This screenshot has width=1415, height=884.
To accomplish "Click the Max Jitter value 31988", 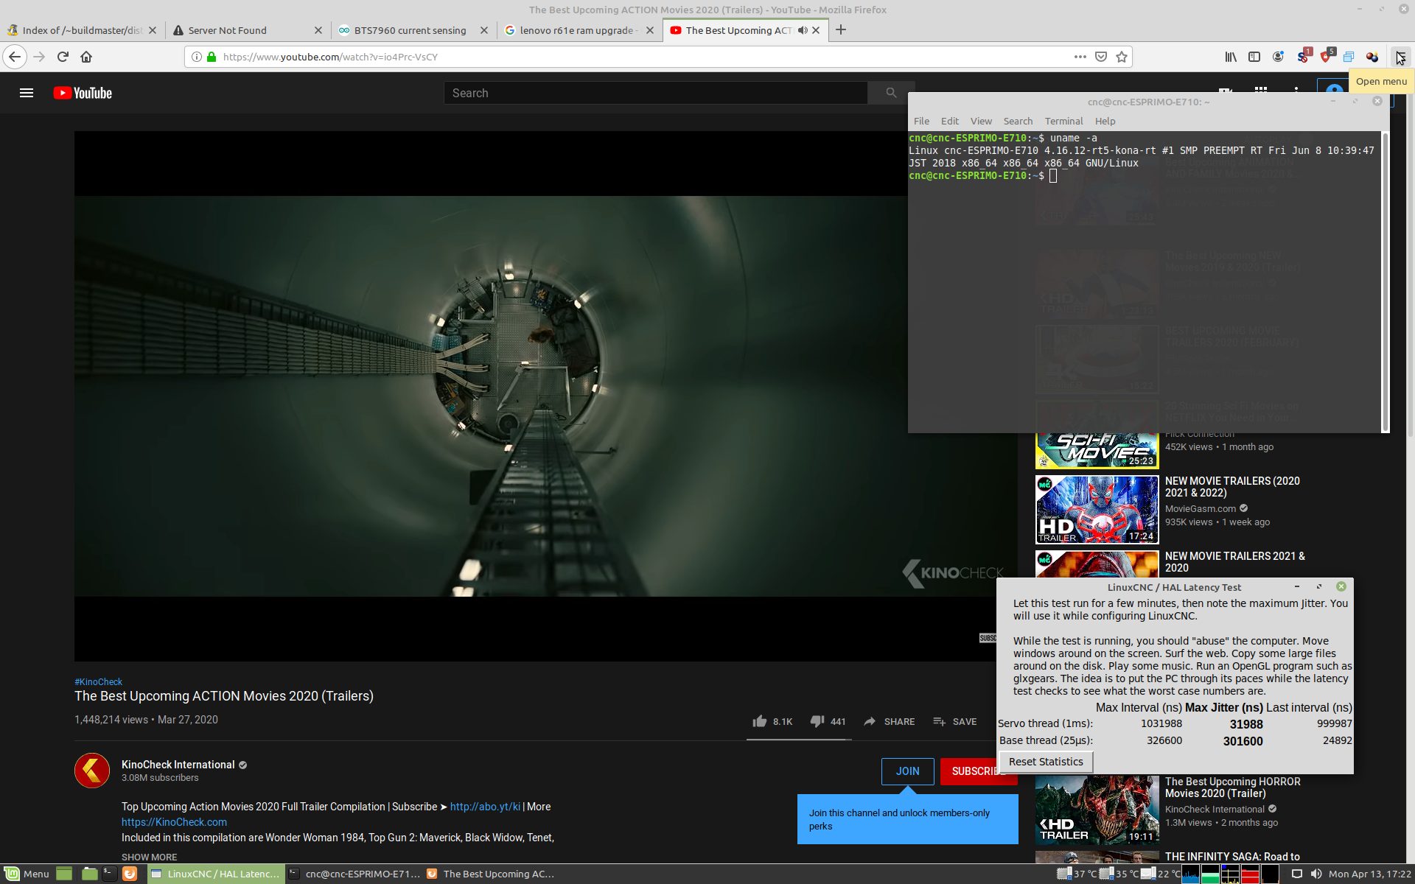I will (1246, 724).
